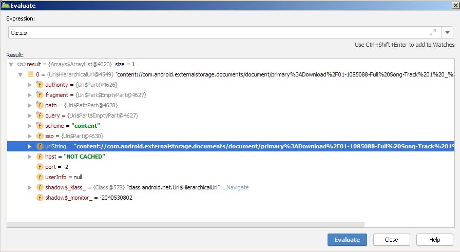
Task: Click the horizontal scrollbar in Result pane
Action: tap(186, 225)
